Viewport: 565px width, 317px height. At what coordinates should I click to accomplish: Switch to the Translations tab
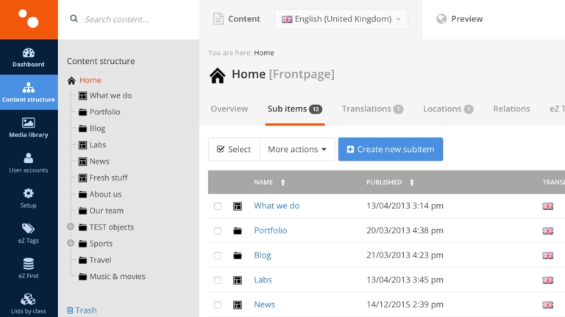372,109
